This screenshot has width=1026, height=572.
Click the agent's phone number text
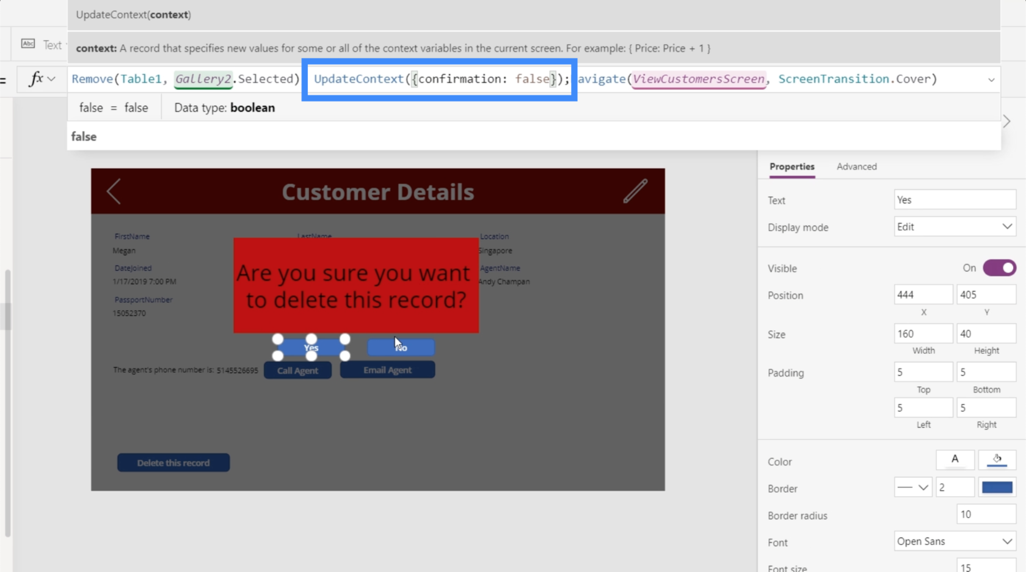[186, 370]
